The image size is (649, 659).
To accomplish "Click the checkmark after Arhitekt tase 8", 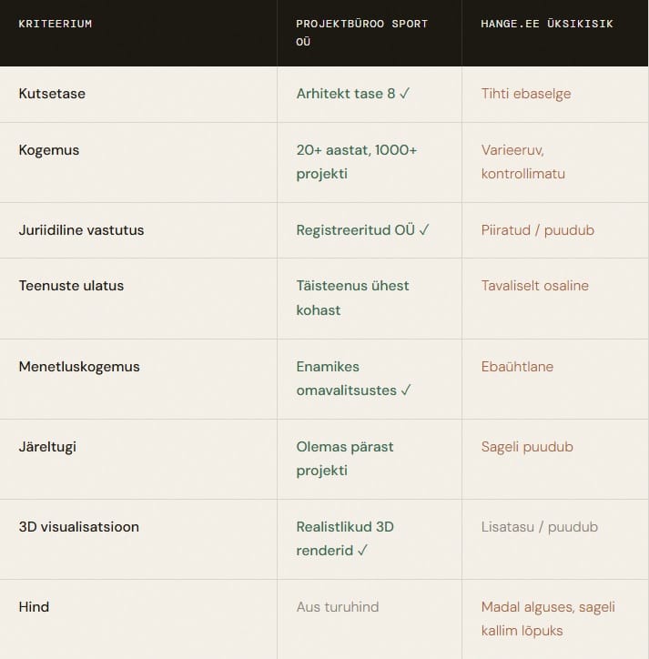I will click(x=404, y=94).
